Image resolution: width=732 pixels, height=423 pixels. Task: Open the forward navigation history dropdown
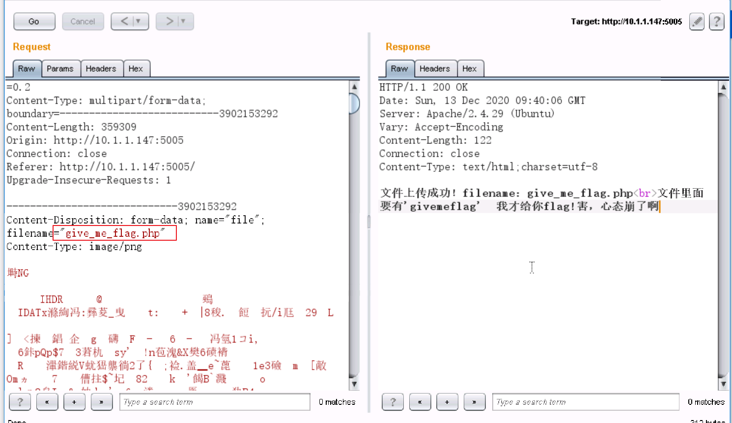coord(182,21)
